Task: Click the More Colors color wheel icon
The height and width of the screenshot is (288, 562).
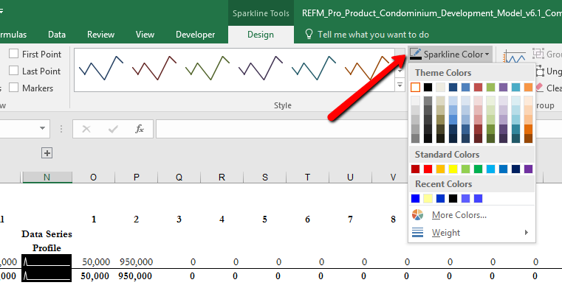Action: click(x=417, y=215)
